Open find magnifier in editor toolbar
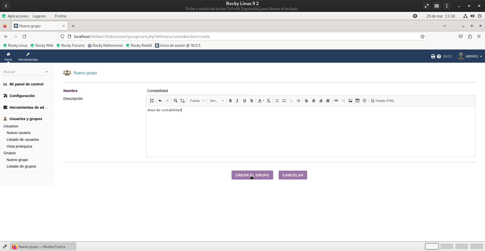The image size is (485, 251). point(176,101)
